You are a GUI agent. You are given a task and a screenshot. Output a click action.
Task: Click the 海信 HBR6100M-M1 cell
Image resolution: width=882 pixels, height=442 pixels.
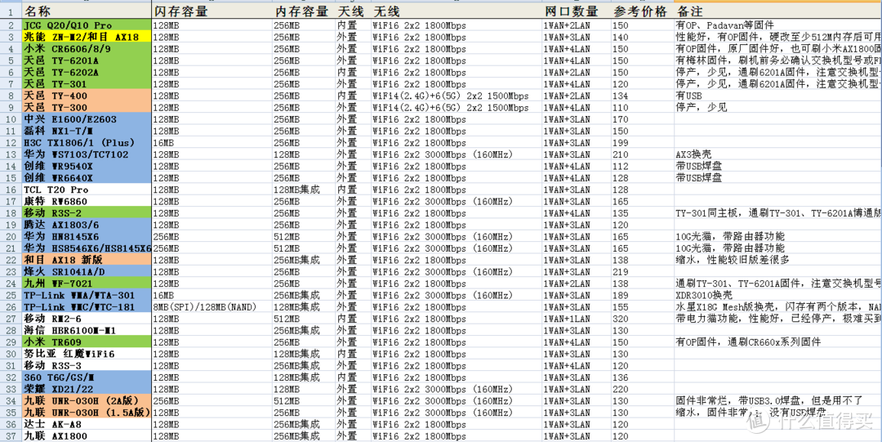87,331
